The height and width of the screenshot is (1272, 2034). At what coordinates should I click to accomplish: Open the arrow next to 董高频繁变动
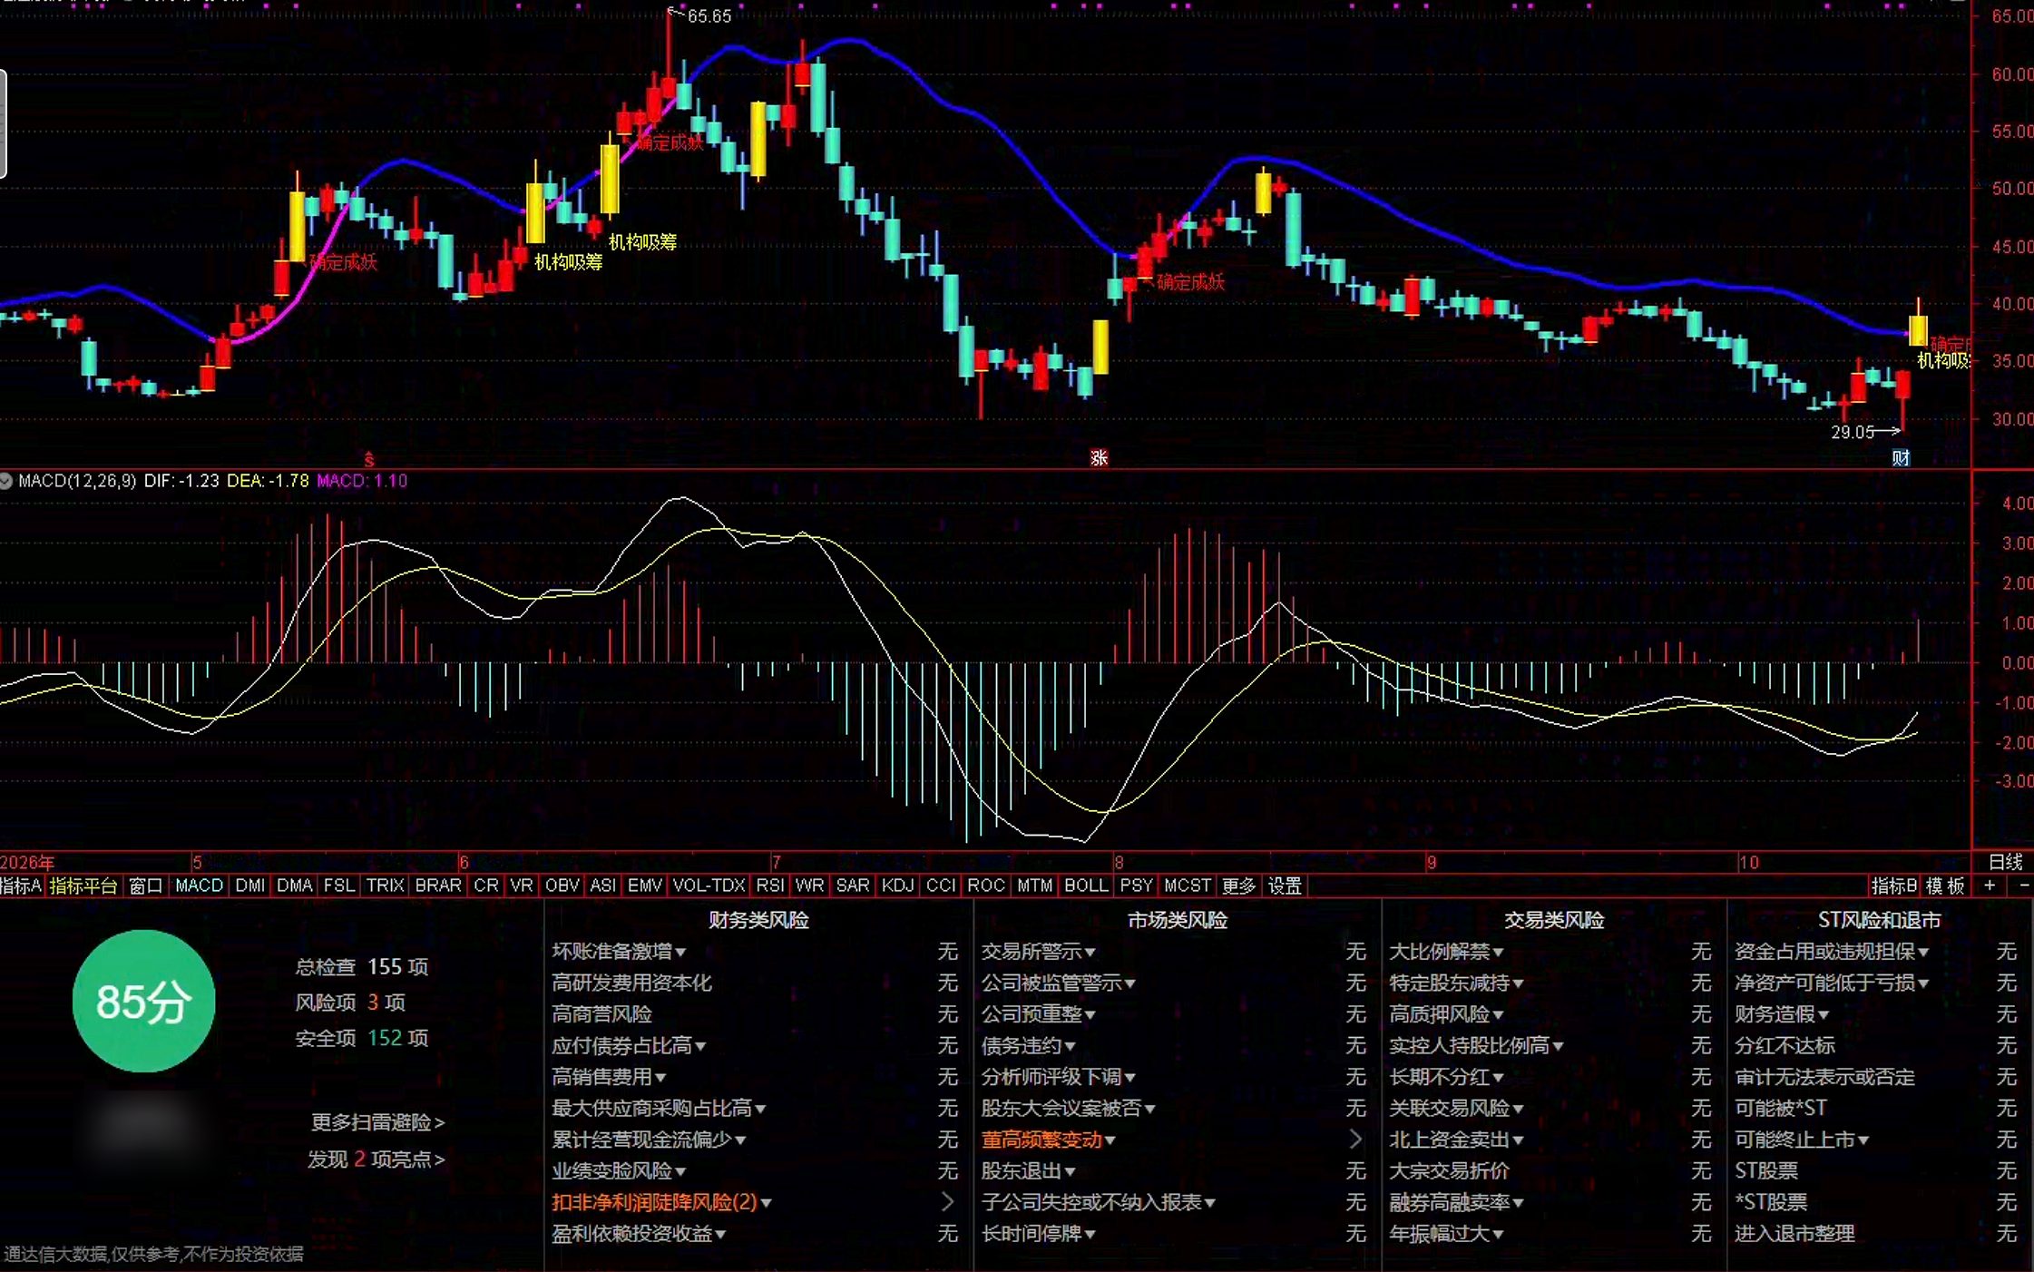click(x=1355, y=1140)
